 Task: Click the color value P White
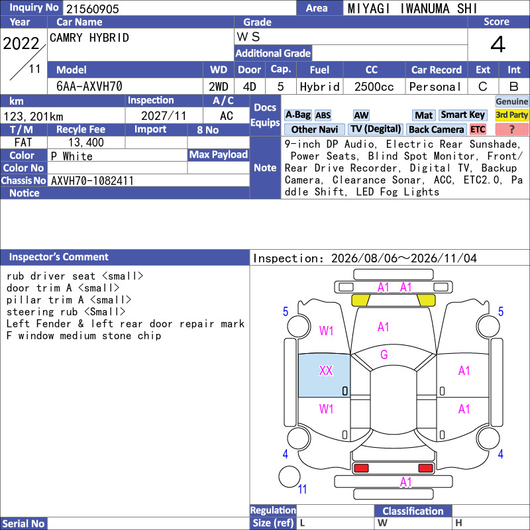click(72, 156)
